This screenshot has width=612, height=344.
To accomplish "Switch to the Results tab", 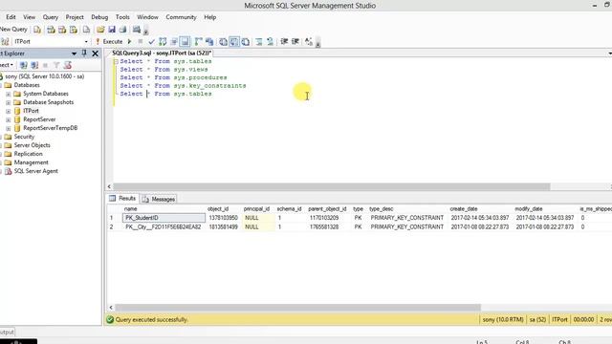I will tap(122, 199).
